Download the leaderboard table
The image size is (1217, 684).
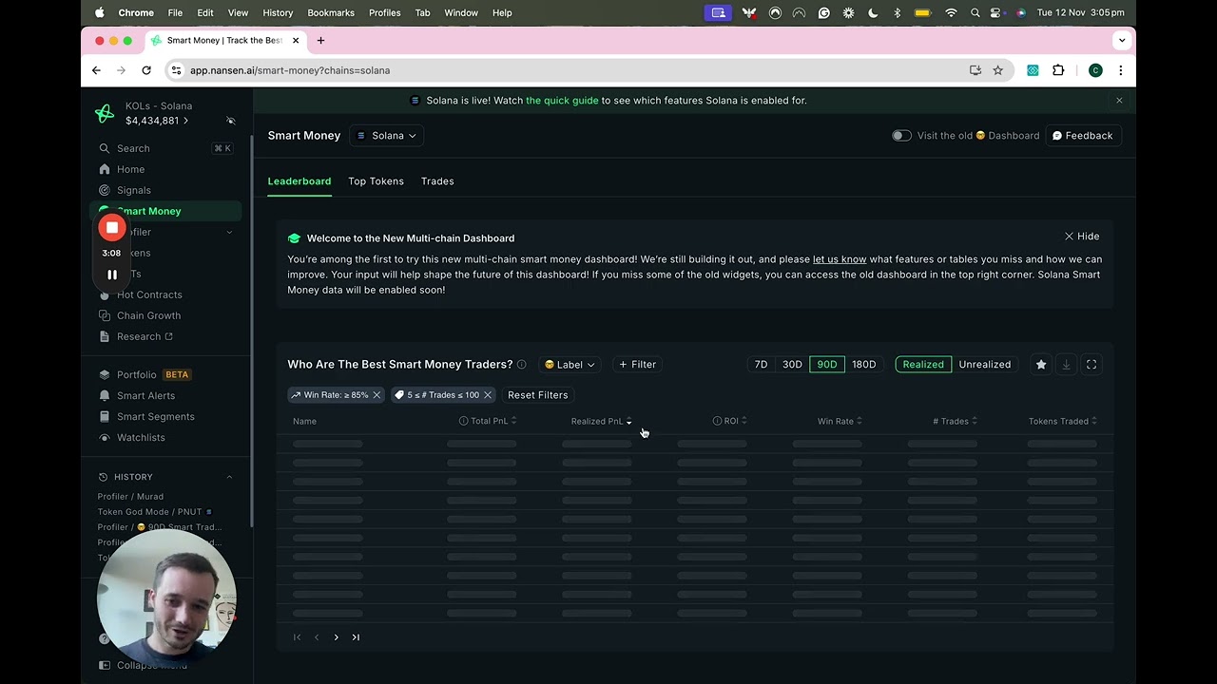click(x=1066, y=365)
